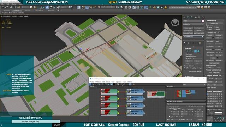Screen dimensions: 226x127
Task: Expand the Soft Selection rollout
Action: point(189,77)
